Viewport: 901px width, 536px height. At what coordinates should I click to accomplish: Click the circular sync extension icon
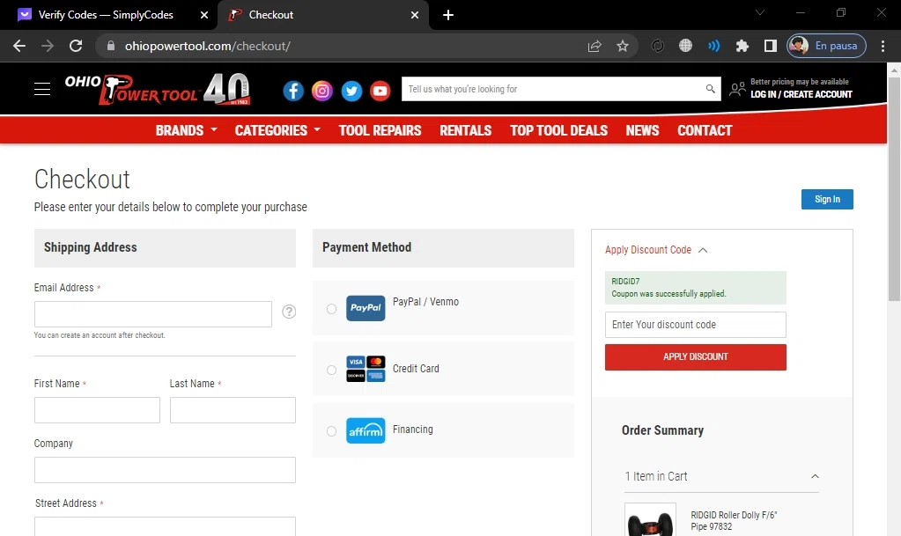click(657, 46)
